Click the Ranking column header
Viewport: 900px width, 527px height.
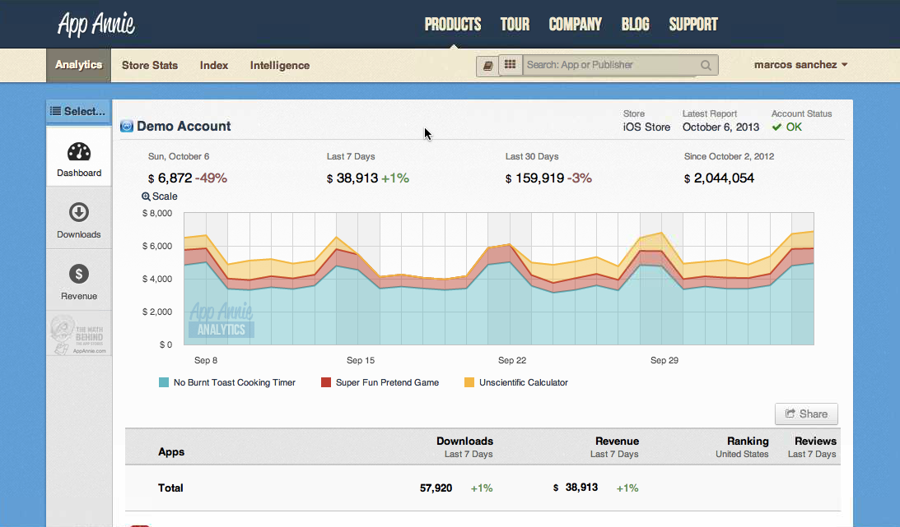click(x=748, y=441)
